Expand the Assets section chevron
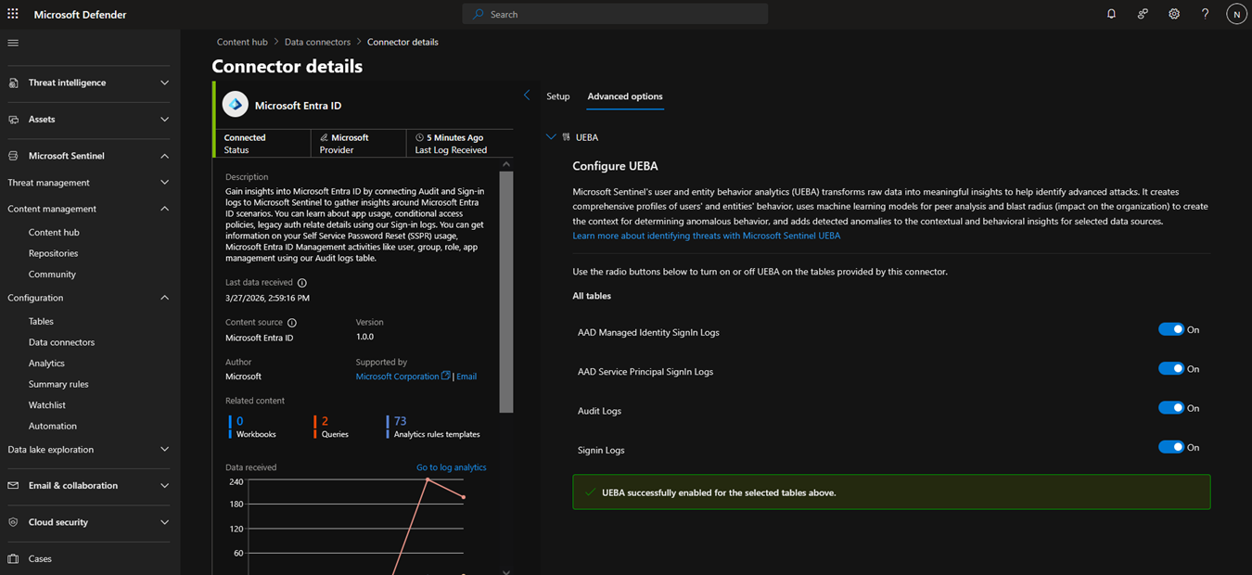The image size is (1252, 575). click(164, 120)
